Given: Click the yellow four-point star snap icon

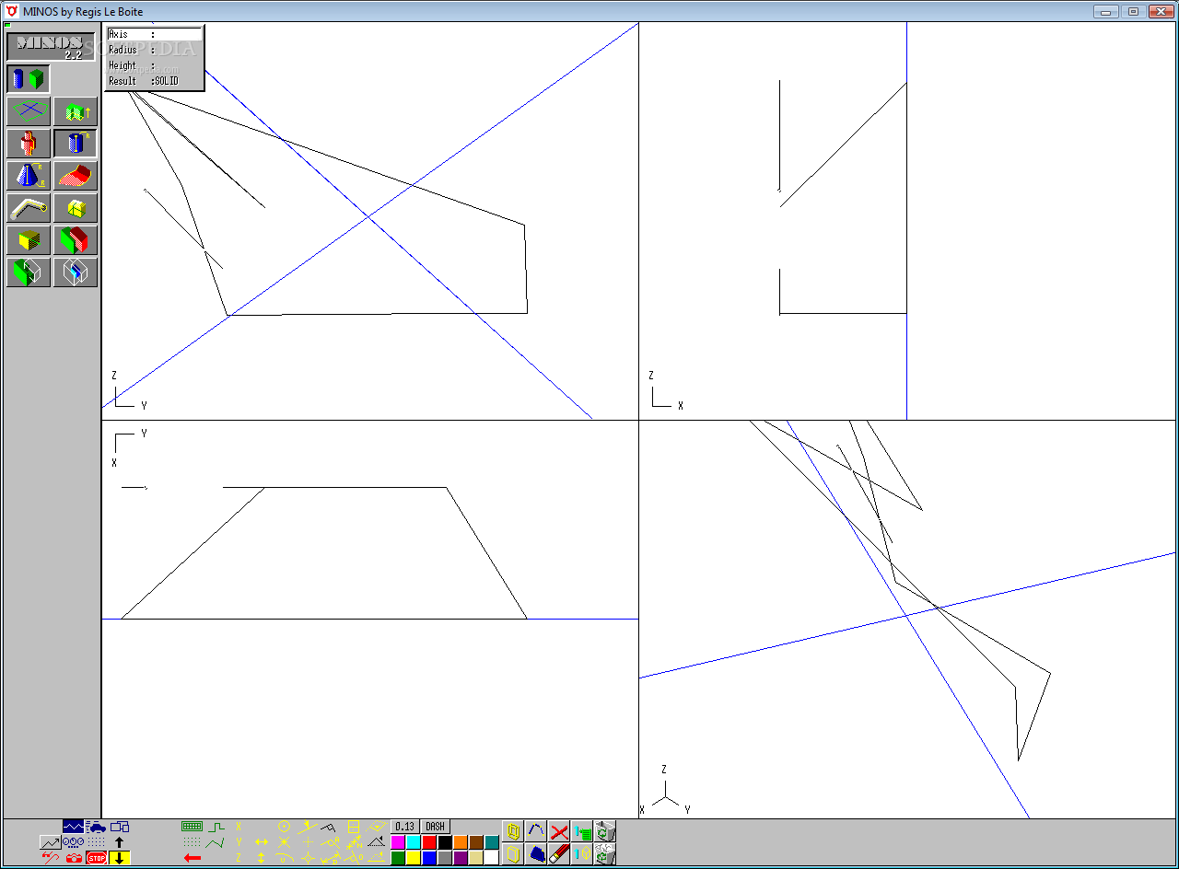Looking at the screenshot, I should [308, 858].
